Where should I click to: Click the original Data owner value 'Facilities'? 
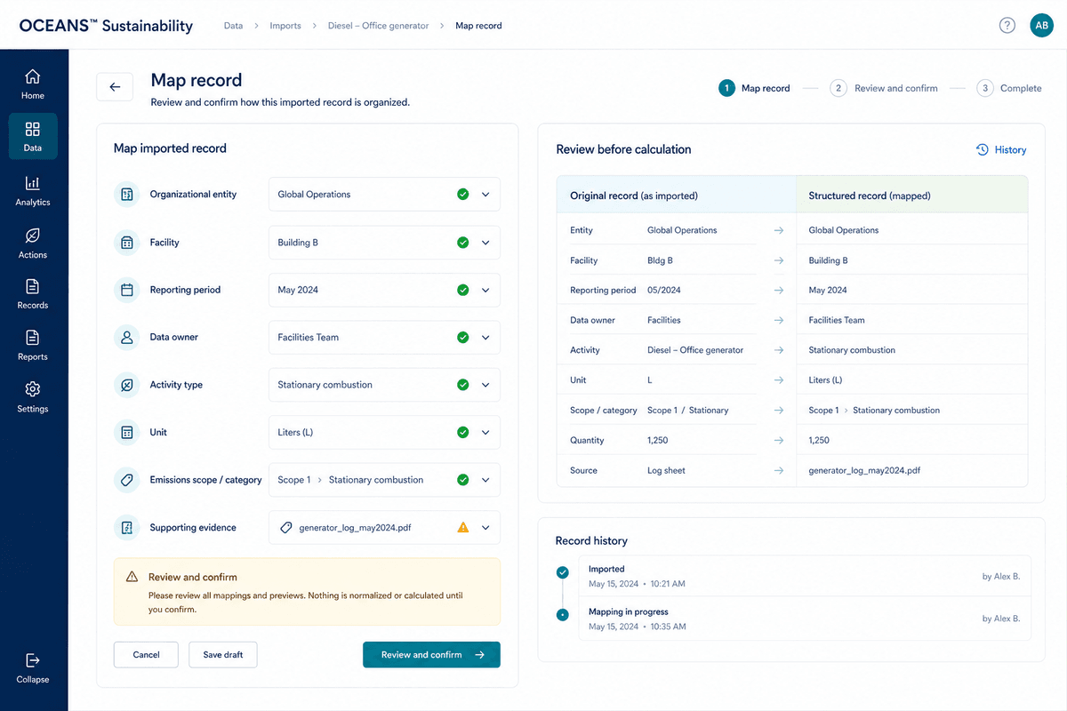[x=664, y=320]
